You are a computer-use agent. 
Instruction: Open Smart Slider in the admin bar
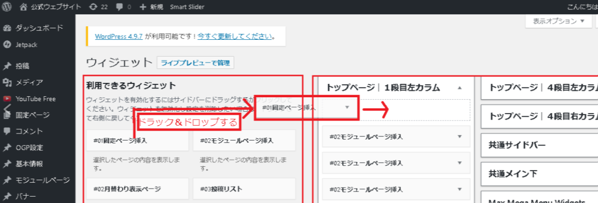tap(187, 7)
